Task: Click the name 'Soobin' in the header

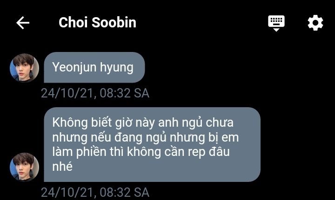Action: [x=114, y=23]
